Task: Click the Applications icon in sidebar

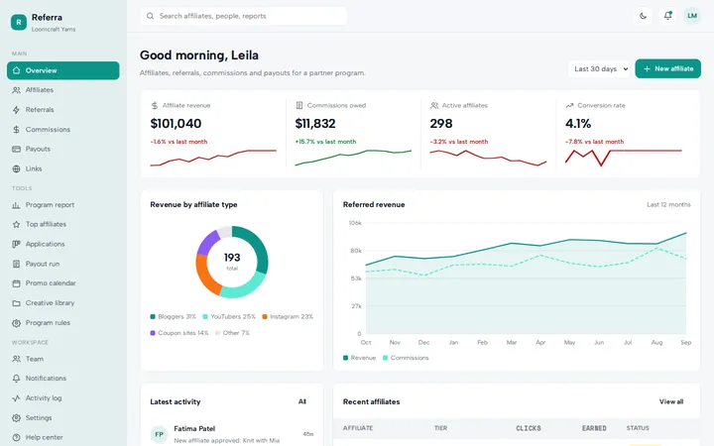Action: pyautogui.click(x=17, y=244)
